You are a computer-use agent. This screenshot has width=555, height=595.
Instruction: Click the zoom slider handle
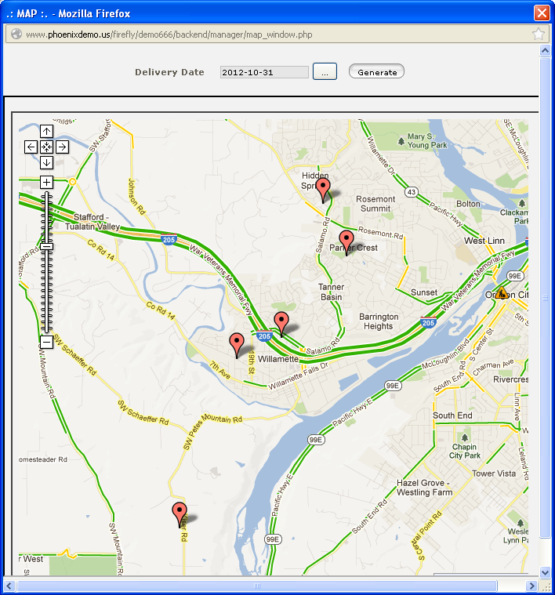click(x=47, y=246)
